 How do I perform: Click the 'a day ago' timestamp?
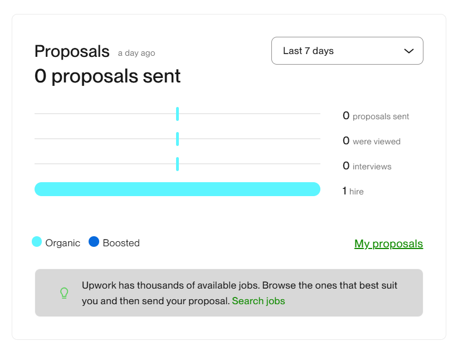pos(137,53)
